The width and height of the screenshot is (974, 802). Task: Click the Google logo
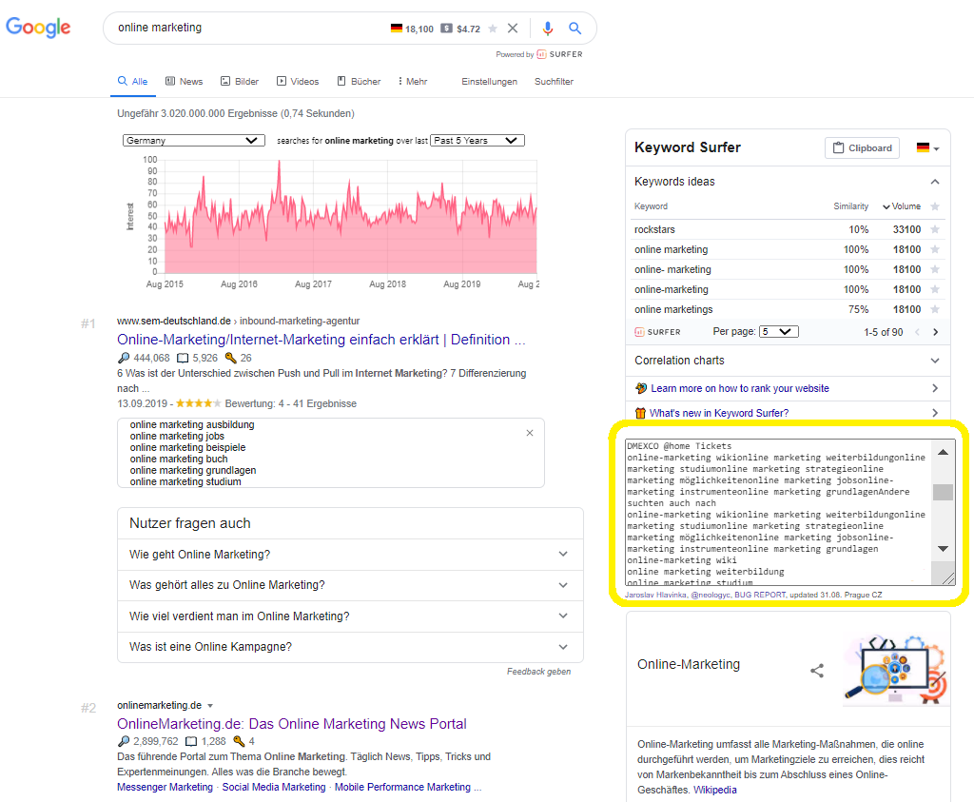[x=38, y=28]
